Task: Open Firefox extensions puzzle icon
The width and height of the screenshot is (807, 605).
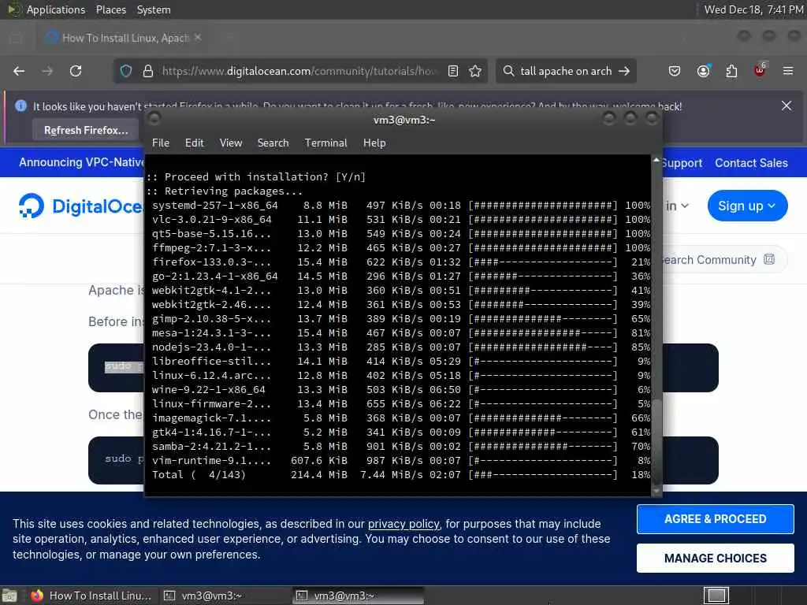Action: (731, 71)
